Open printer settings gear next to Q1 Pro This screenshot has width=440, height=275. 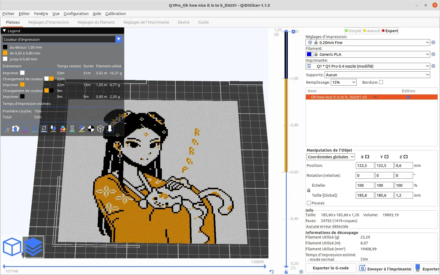pos(433,66)
